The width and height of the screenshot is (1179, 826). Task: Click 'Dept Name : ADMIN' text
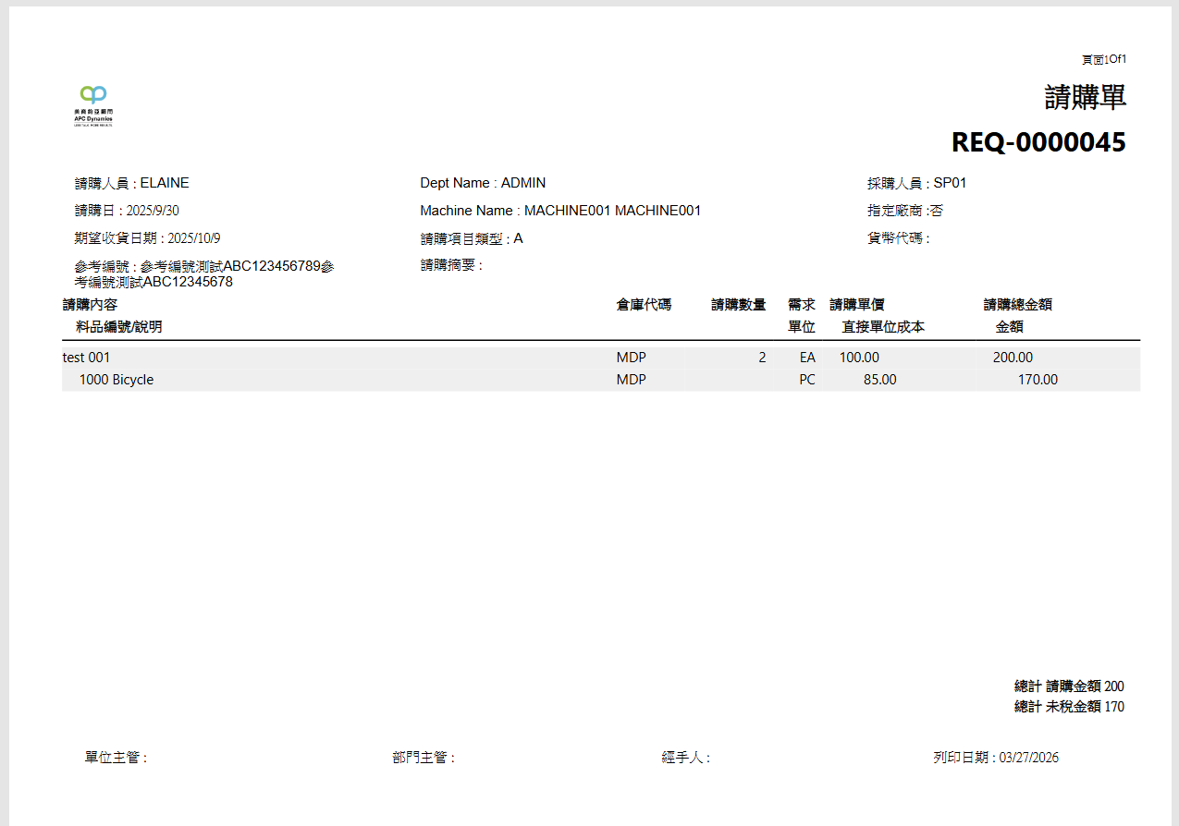click(x=483, y=183)
